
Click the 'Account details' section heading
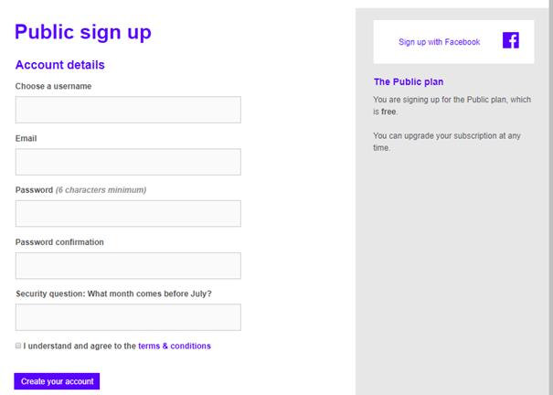click(60, 65)
